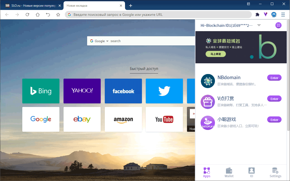Click the NBdomain app icon

[x=208, y=81]
